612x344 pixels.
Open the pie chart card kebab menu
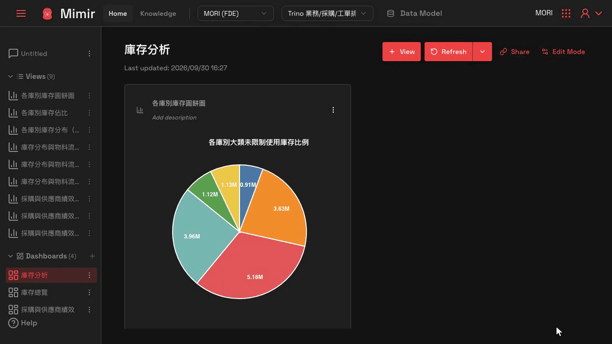point(333,110)
